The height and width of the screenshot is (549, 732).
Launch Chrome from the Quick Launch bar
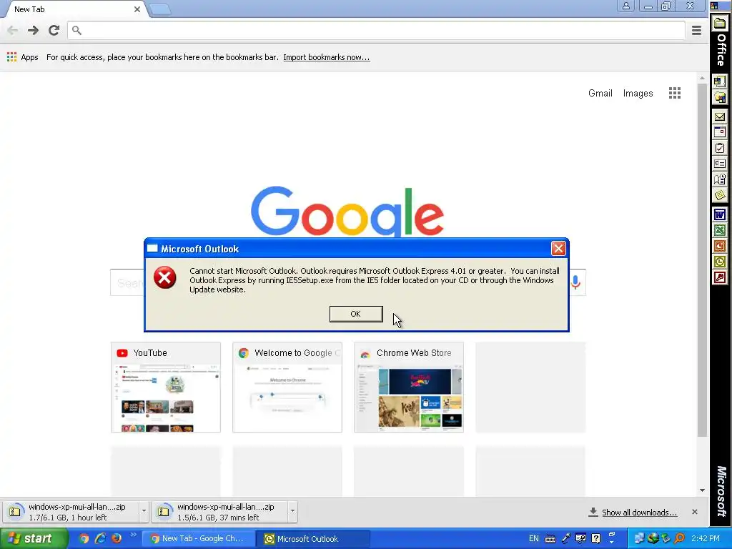coord(84,538)
